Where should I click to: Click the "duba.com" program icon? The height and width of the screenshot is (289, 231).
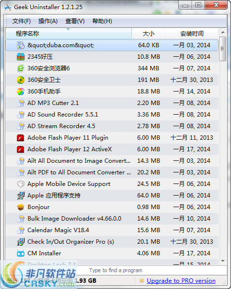20,45
